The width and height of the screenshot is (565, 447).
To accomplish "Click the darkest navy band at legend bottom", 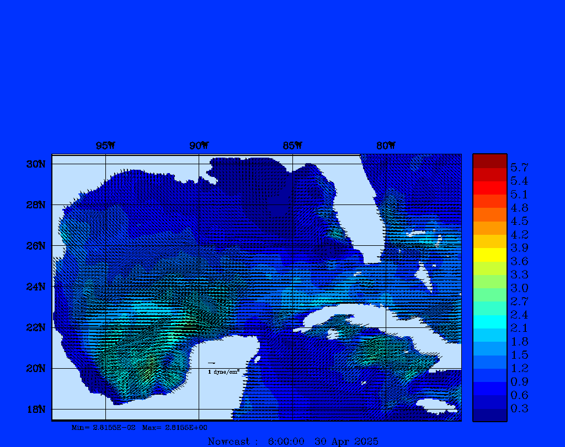I will 489,415.
